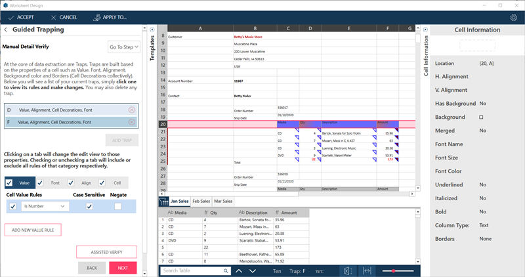
Task: Click the Assisted Verify button
Action: [x=106, y=251]
